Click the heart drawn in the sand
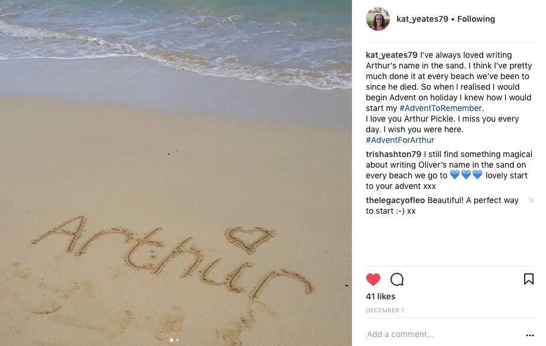Screen dimensions: 546x346 249,239
